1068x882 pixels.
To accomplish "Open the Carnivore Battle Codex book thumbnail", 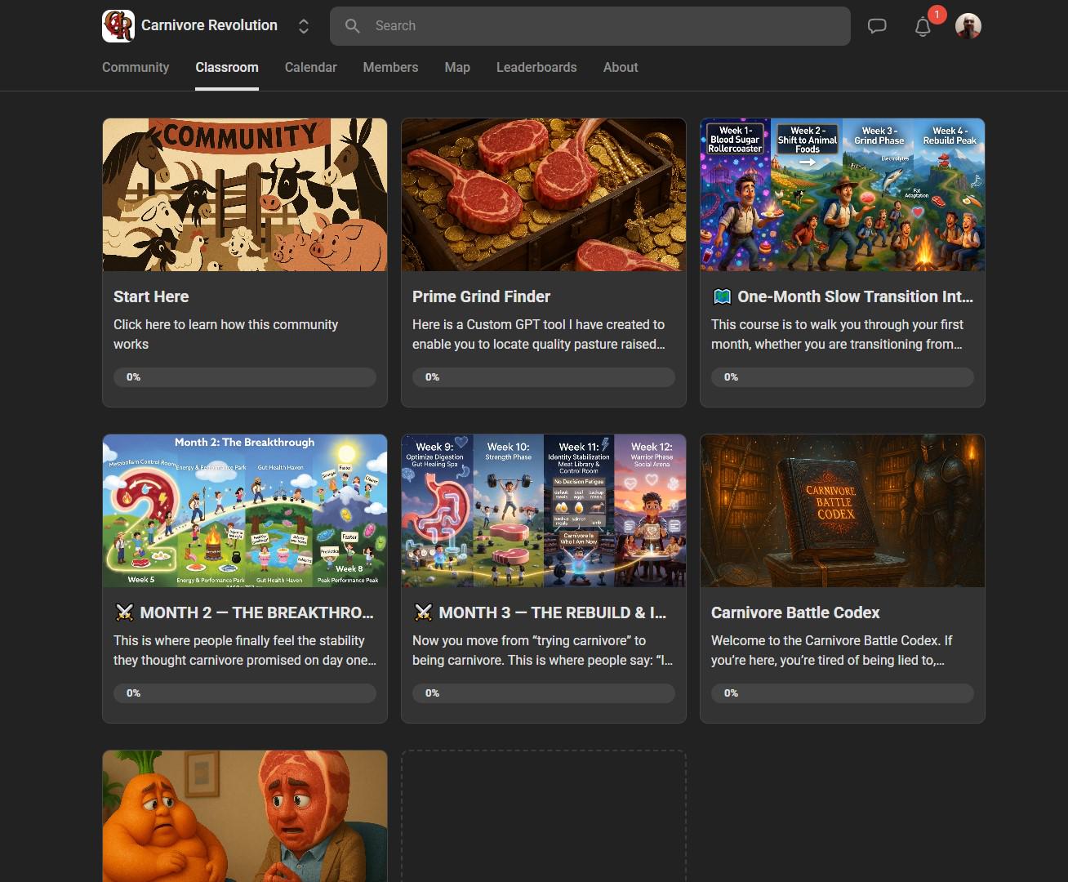I will [842, 510].
